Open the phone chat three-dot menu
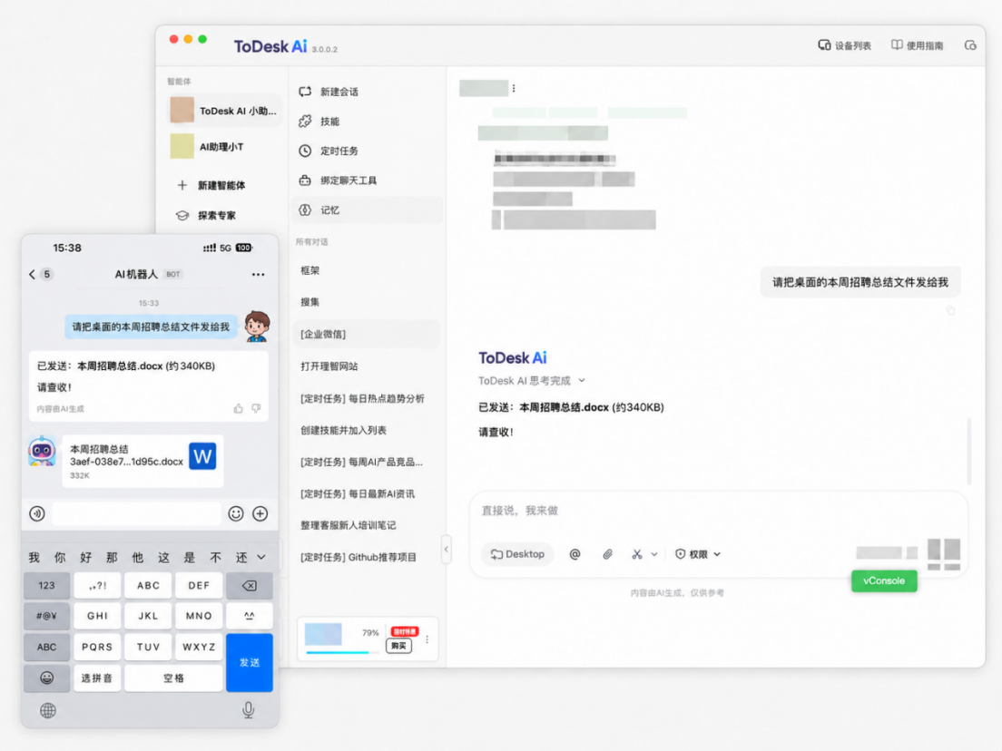The height and width of the screenshot is (751, 1002). coord(258,275)
